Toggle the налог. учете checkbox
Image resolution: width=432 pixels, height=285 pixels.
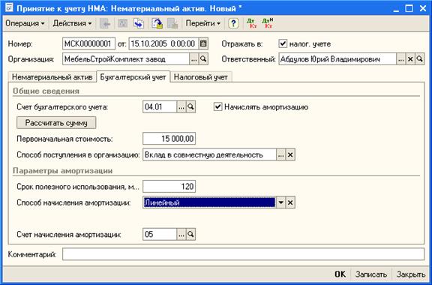(283, 43)
